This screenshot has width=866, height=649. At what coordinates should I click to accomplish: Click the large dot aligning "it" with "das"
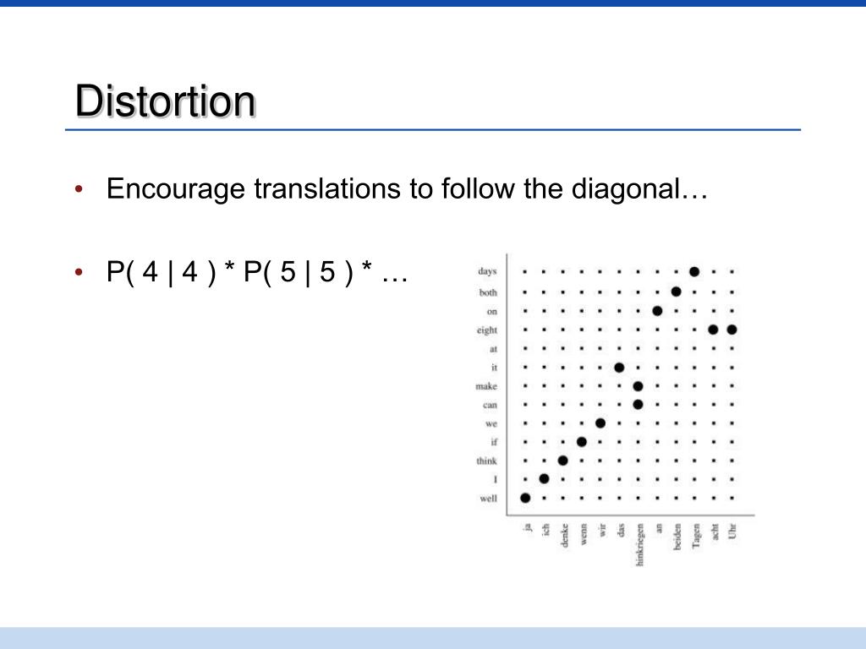pyautogui.click(x=619, y=368)
